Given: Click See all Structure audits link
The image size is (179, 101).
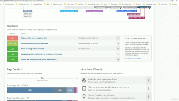Looking at the screenshot, I should [x=133, y=58].
